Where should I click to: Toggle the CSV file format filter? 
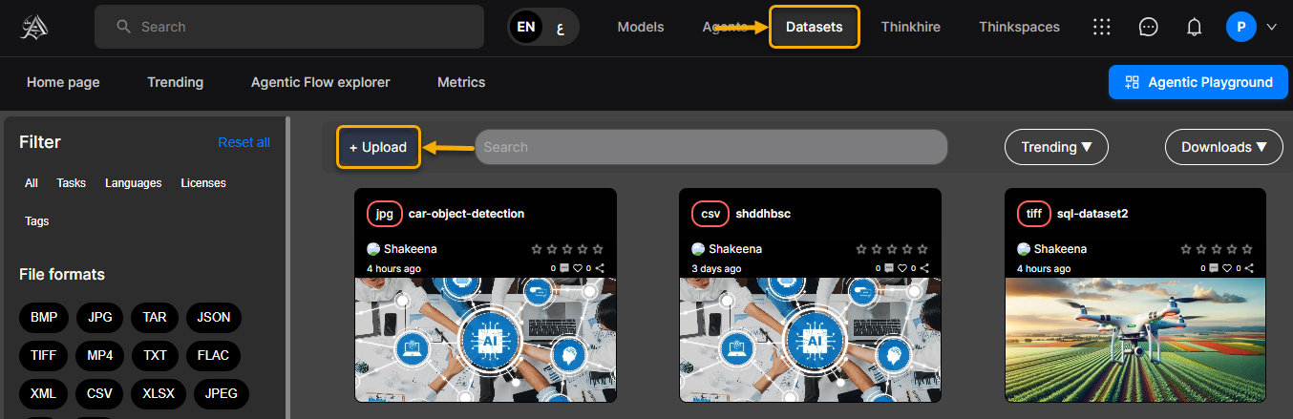coord(99,392)
